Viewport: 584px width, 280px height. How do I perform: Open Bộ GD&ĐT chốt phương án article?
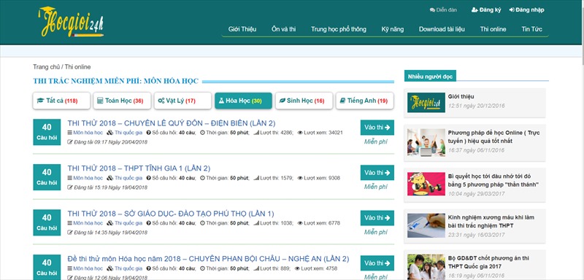coord(488,262)
